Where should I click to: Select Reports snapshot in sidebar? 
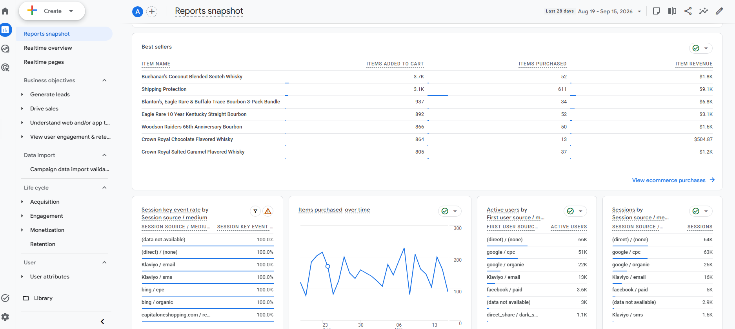coord(64,34)
